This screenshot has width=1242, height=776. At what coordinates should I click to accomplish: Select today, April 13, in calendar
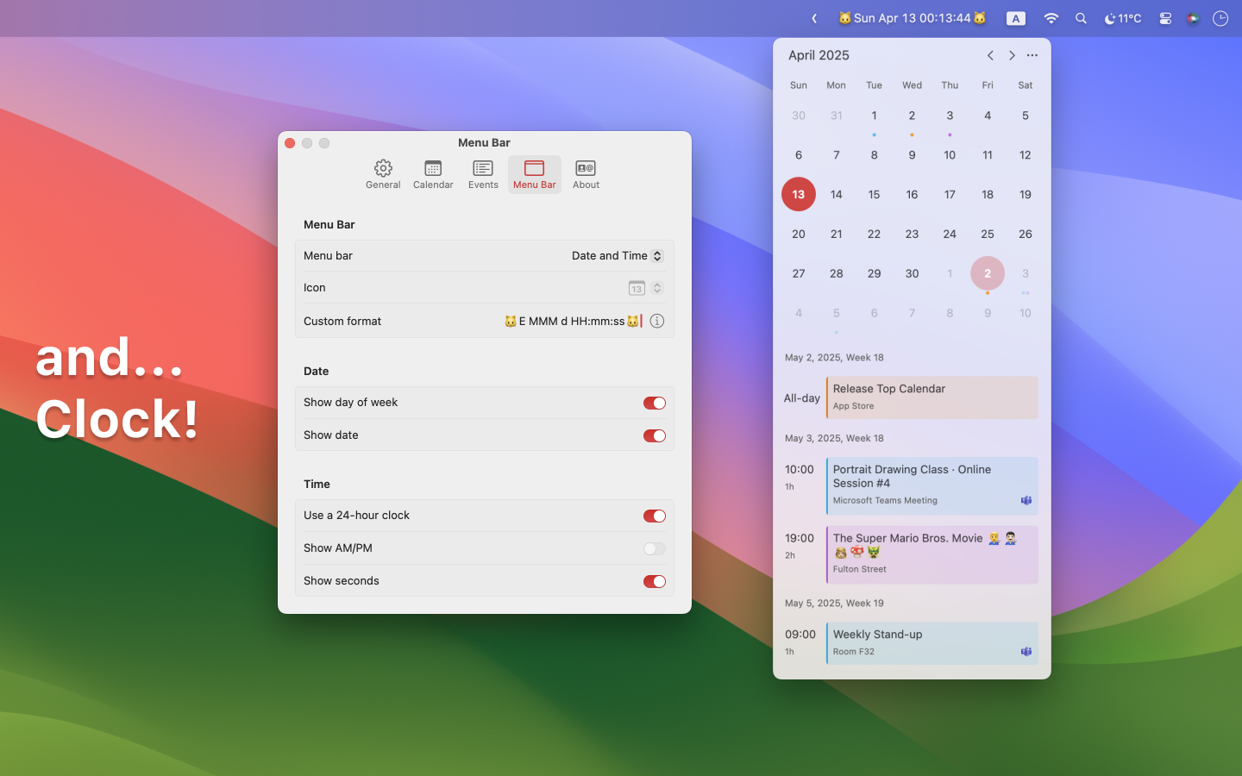799,195
